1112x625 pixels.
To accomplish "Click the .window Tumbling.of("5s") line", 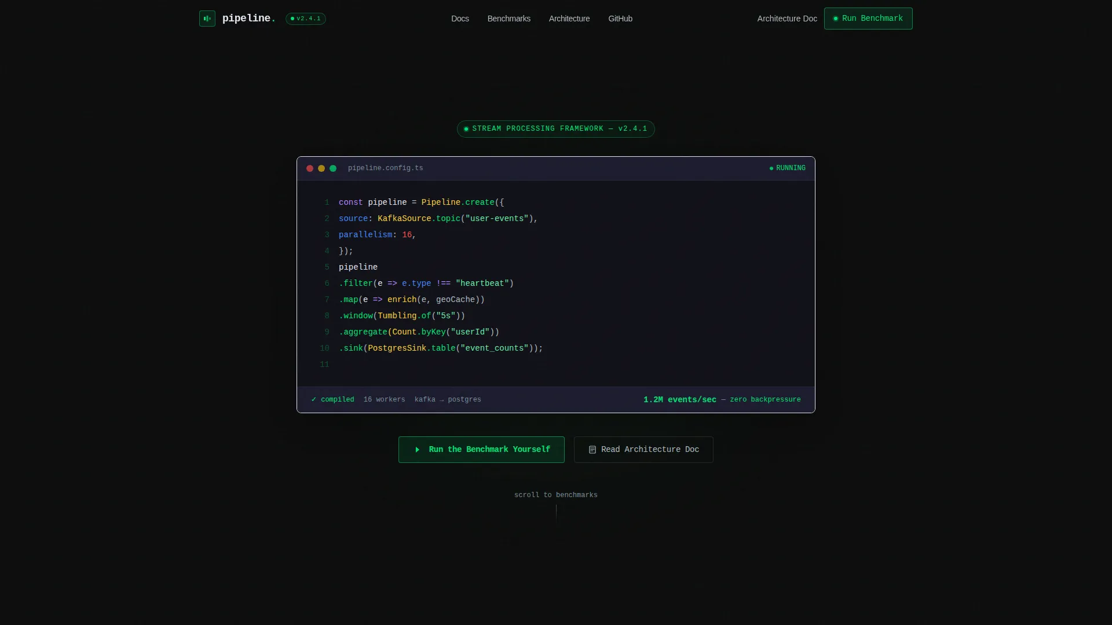I will 402,316.
